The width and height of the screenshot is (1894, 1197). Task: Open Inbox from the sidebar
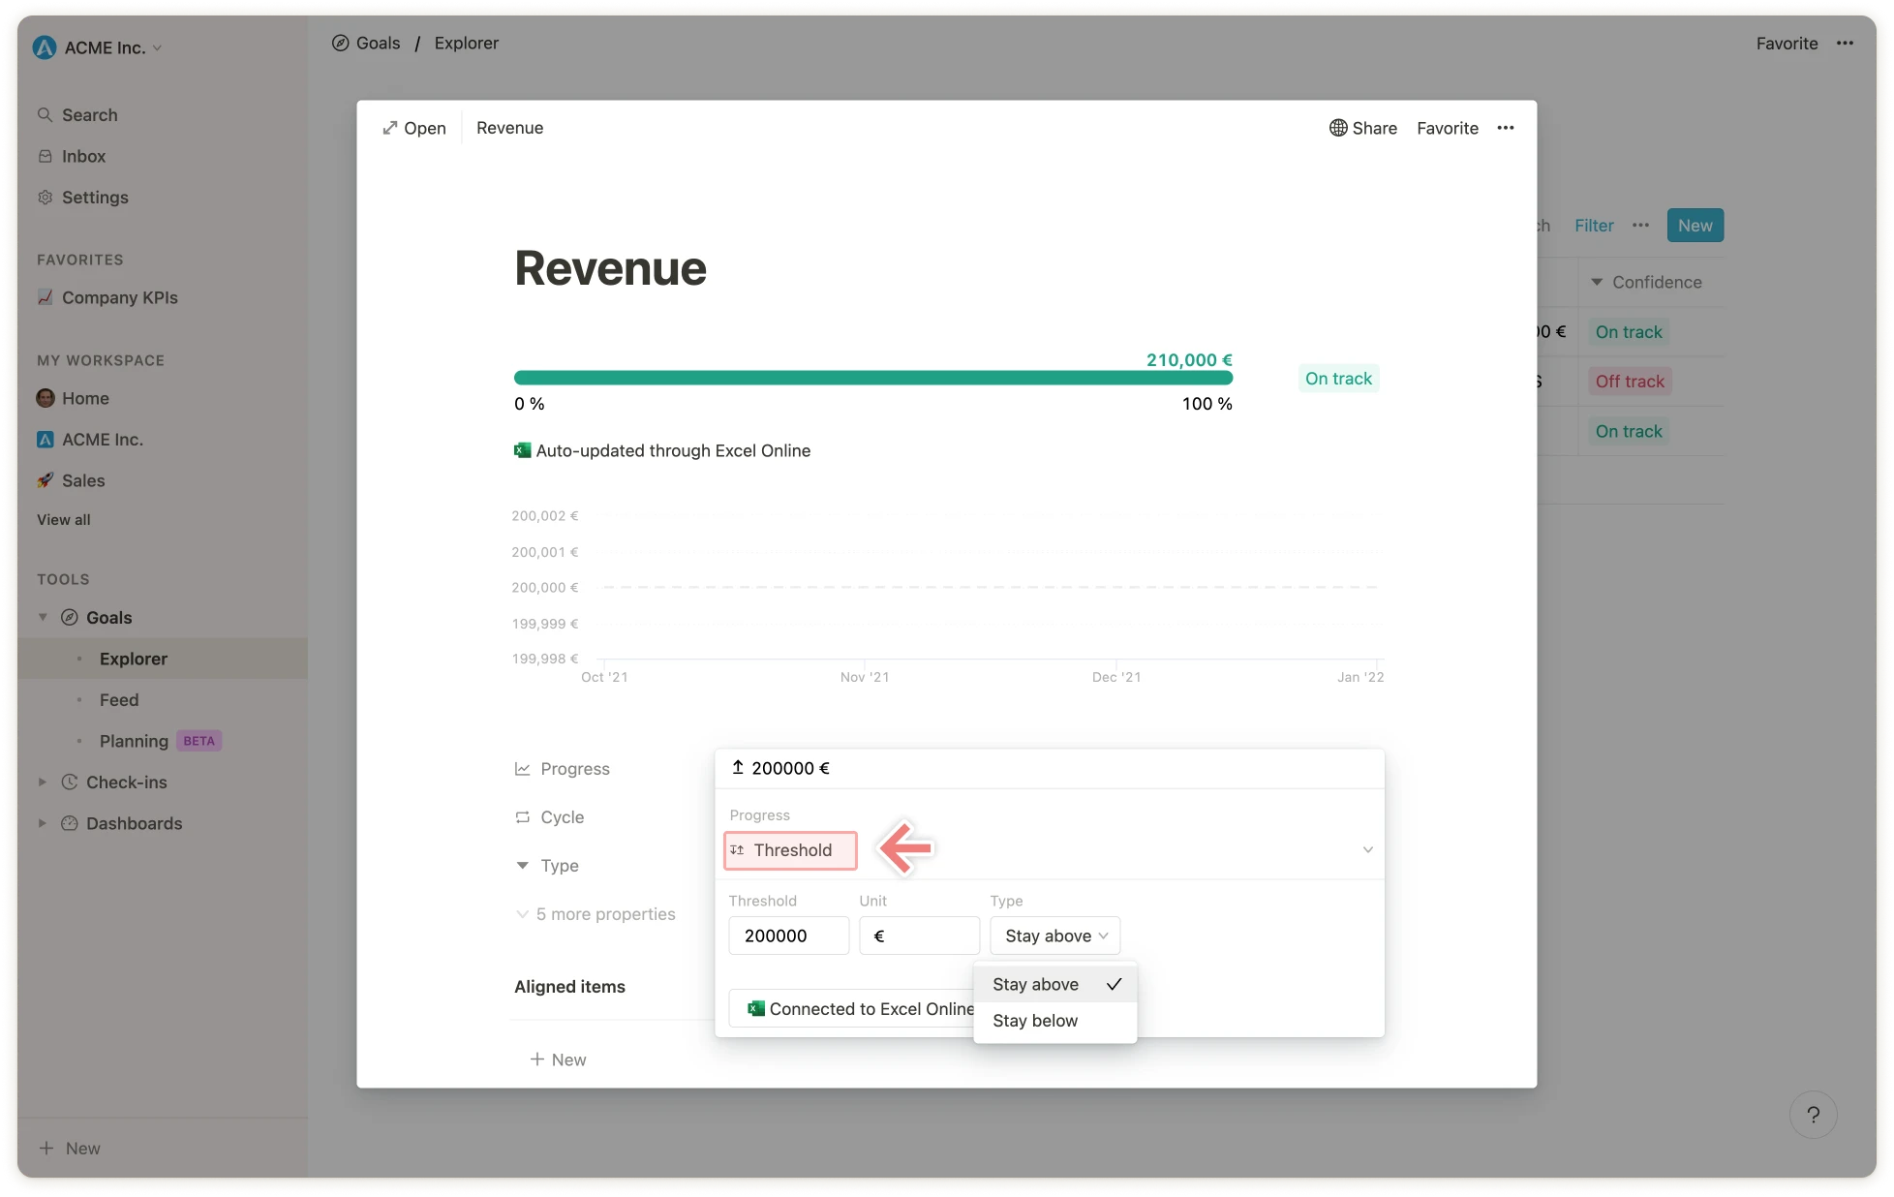[x=83, y=156]
